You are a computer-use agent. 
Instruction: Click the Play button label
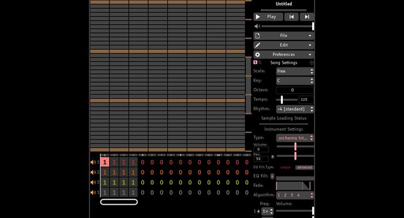click(x=271, y=17)
